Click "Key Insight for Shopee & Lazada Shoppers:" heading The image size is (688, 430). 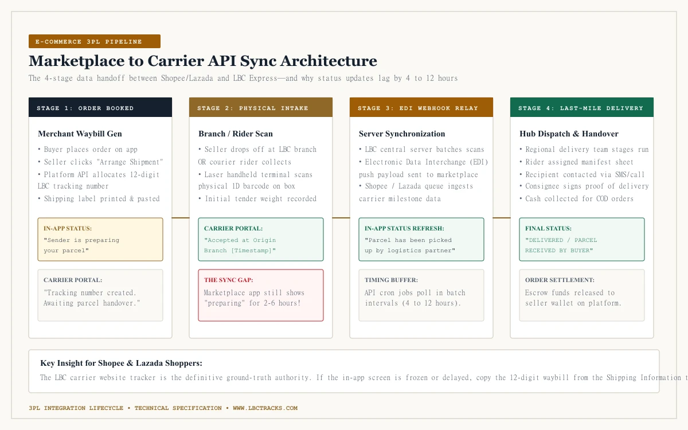pos(121,363)
